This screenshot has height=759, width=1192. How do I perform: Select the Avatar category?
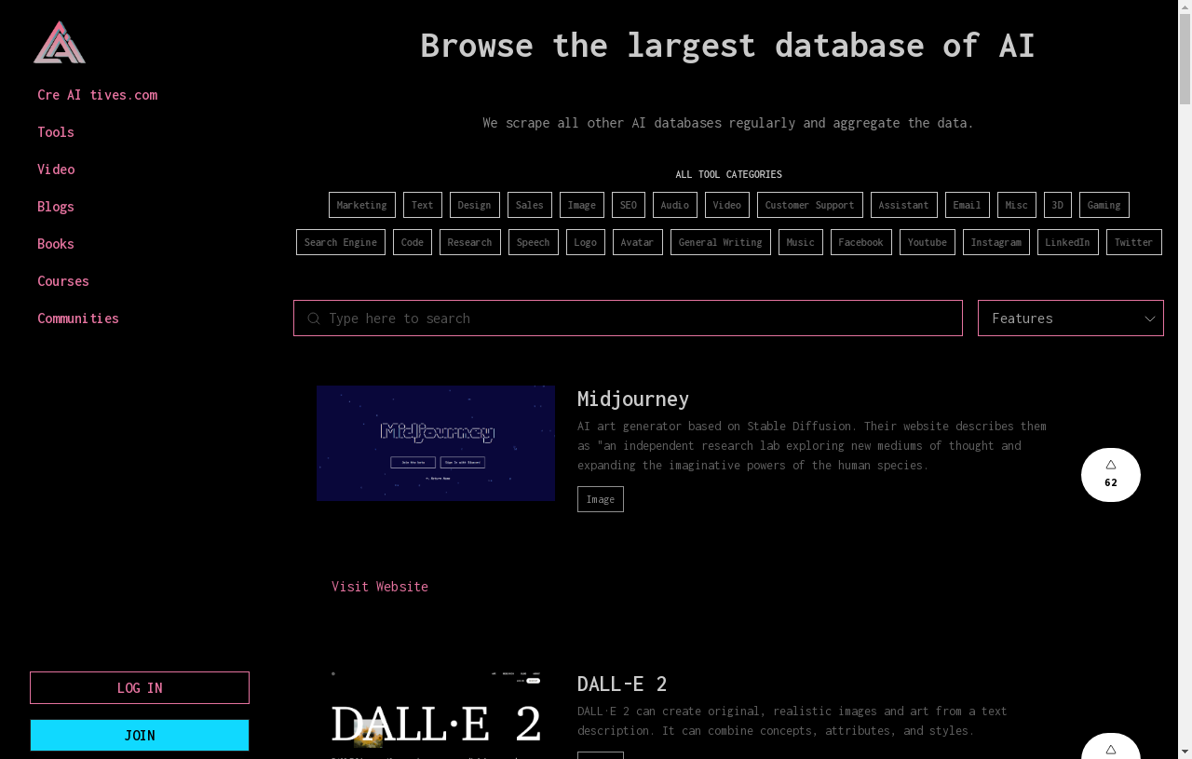(638, 242)
